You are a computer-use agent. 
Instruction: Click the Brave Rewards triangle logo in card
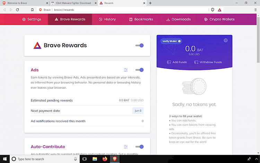[x=37, y=46]
